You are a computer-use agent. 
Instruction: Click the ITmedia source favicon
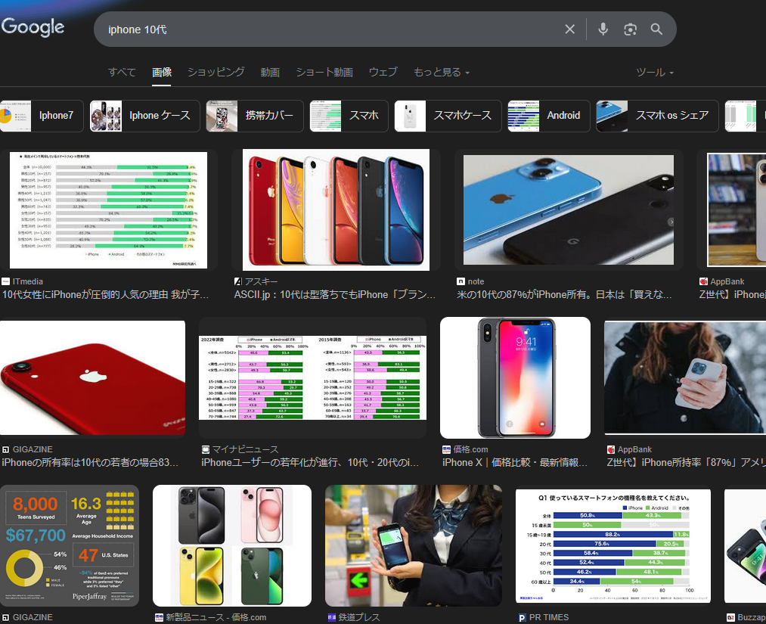pos(6,281)
